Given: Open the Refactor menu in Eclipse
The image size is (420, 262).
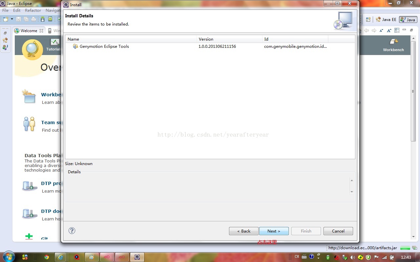Looking at the screenshot, I should click(x=33, y=10).
